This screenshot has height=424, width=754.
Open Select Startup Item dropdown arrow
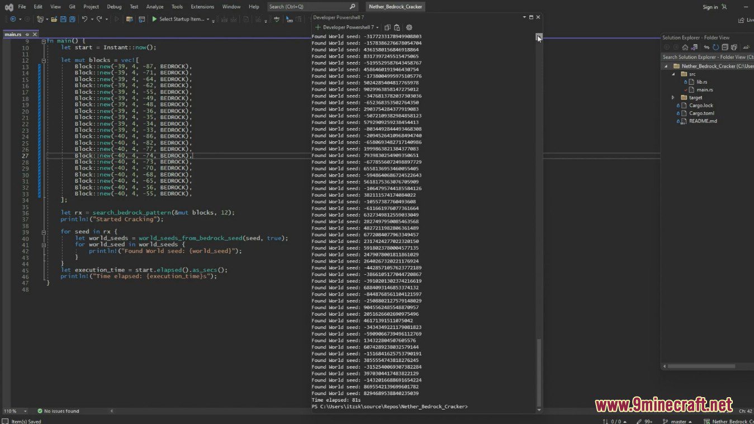point(208,19)
